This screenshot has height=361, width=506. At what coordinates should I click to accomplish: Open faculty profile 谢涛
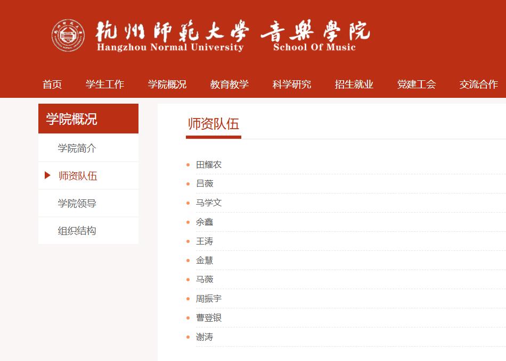click(x=205, y=337)
